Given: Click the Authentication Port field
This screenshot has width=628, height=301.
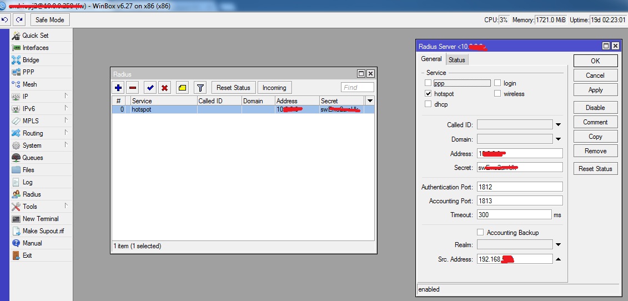Looking at the screenshot, I should coord(520,187).
